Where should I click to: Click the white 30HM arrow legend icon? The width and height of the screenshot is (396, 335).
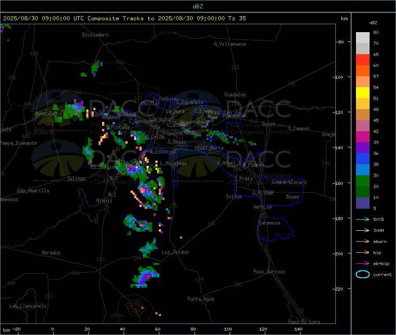pos(363,230)
